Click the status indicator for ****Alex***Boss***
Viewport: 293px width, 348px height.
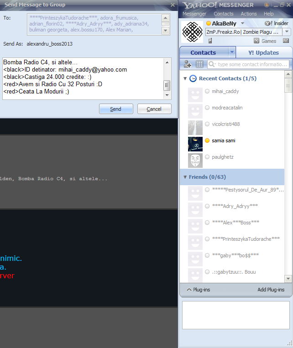pyautogui.click(x=207, y=223)
